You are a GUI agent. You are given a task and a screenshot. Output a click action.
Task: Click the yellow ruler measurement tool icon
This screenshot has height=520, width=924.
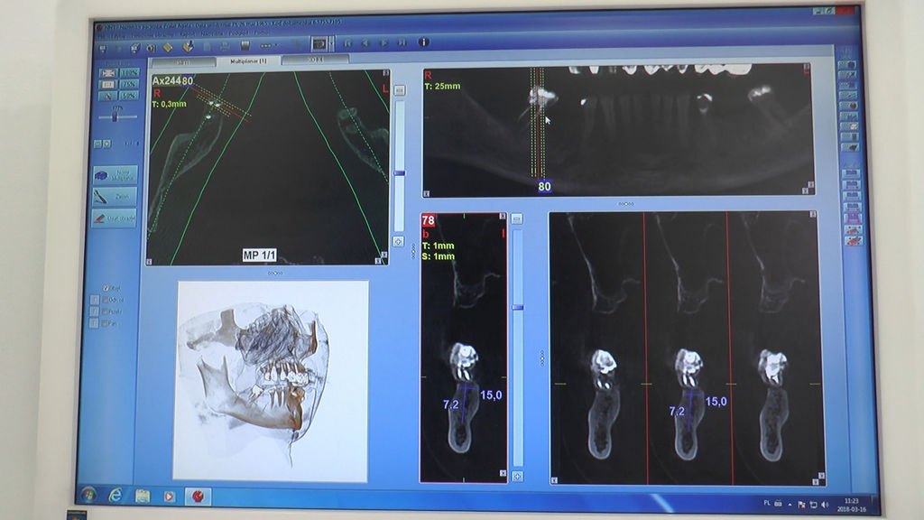tap(167, 45)
